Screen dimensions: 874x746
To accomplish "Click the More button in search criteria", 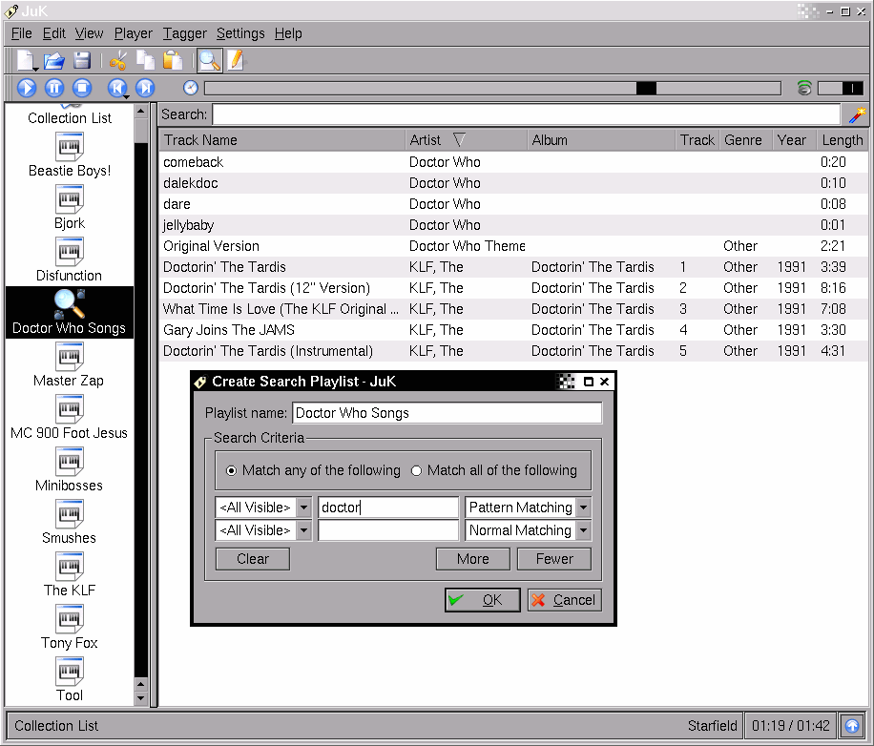I will [472, 559].
